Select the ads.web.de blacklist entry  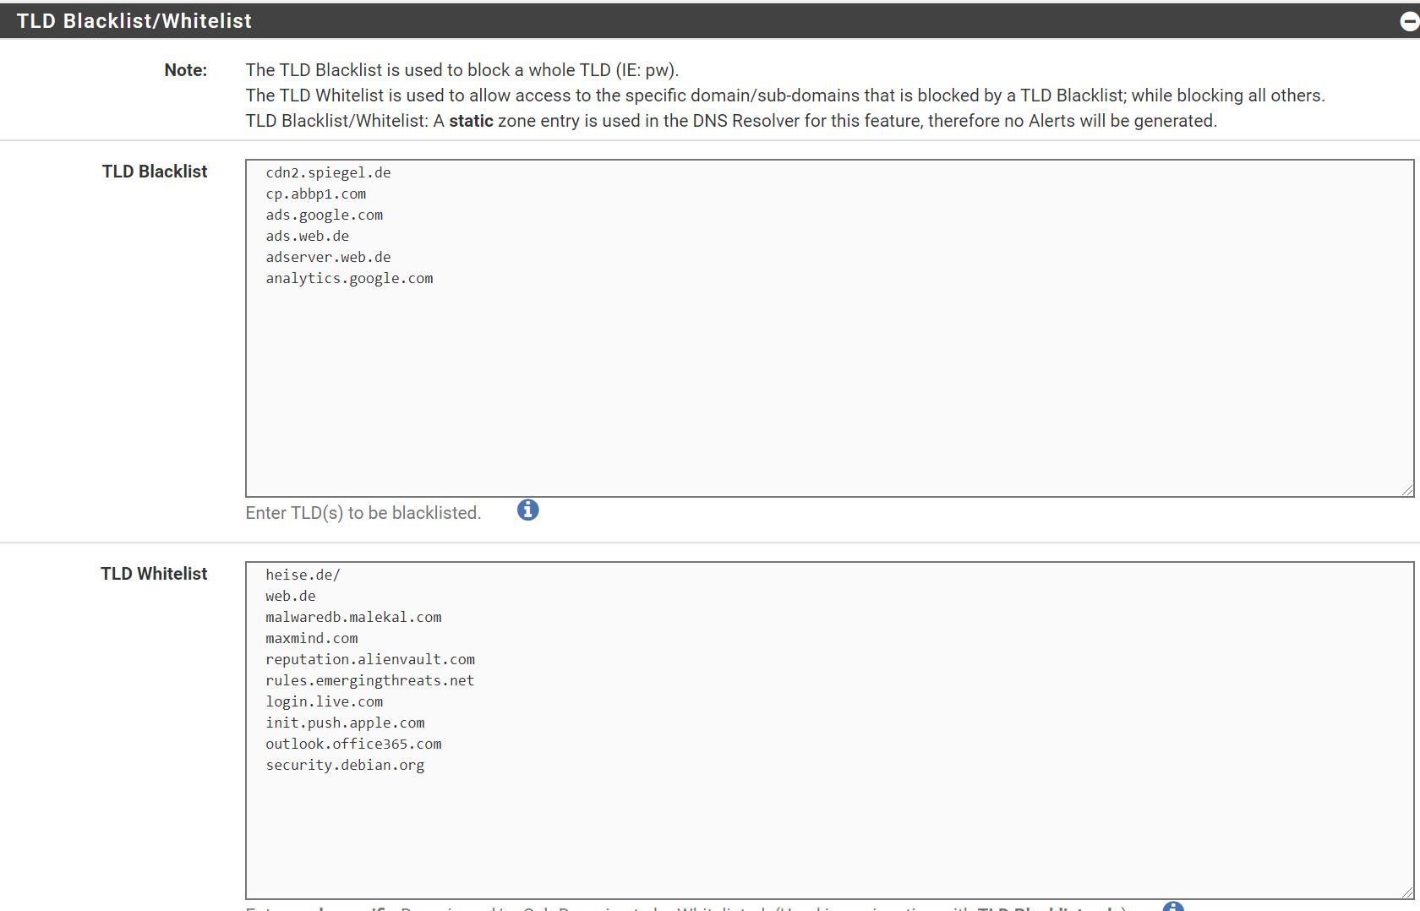[307, 236]
